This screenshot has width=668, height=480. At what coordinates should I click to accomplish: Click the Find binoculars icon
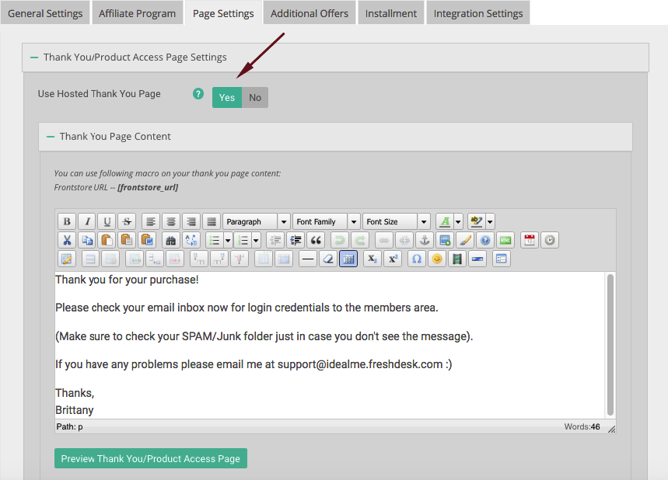pyautogui.click(x=171, y=241)
